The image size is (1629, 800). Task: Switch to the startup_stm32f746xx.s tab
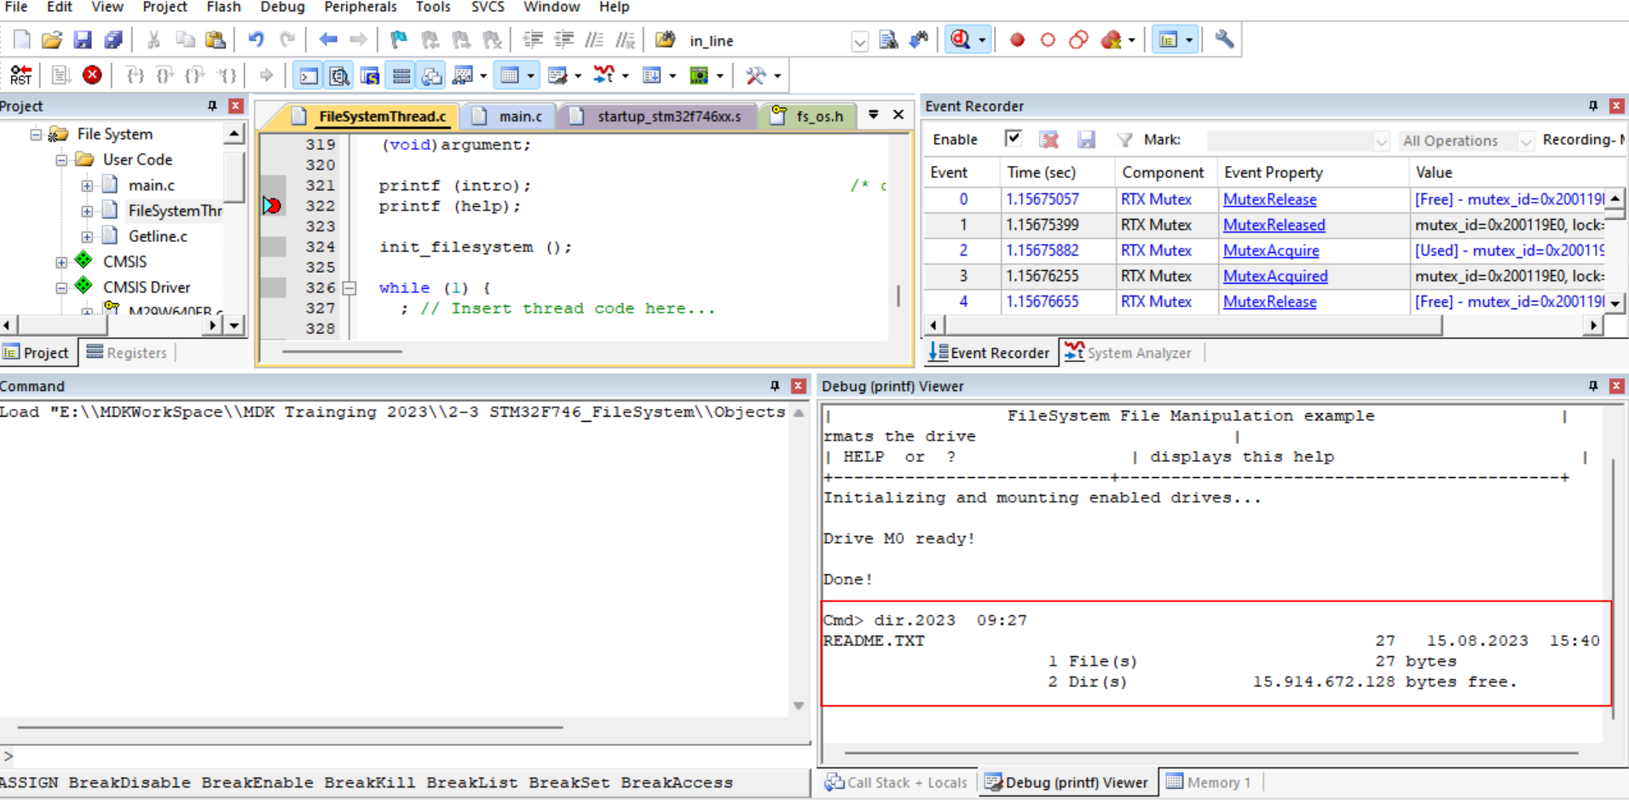pos(667,117)
